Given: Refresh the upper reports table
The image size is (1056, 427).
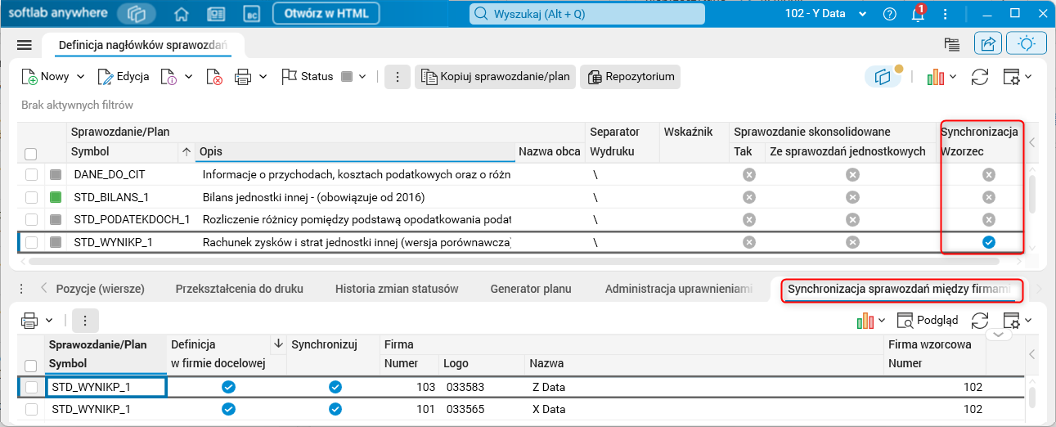Looking at the screenshot, I should [980, 77].
